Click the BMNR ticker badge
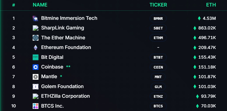The width and height of the screenshot is (227, 111). tap(158, 18)
